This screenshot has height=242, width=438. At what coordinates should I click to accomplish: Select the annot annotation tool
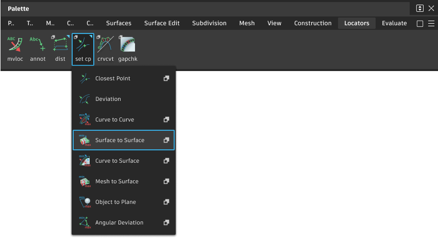(x=38, y=47)
